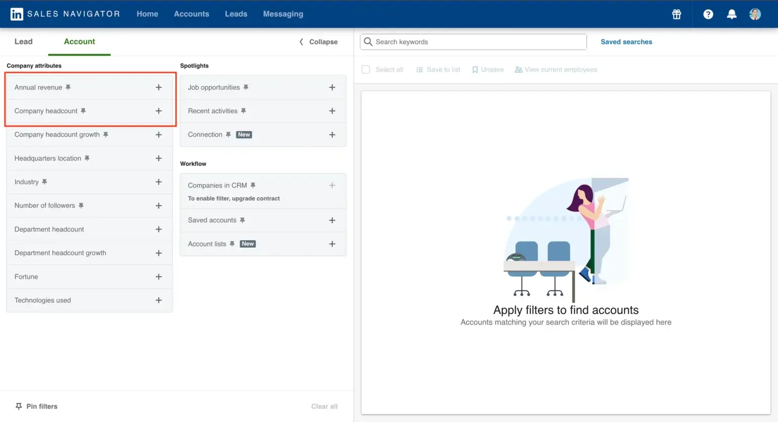Open the Leads menu item
Viewport: 778px width, 422px height.
pyautogui.click(x=236, y=14)
